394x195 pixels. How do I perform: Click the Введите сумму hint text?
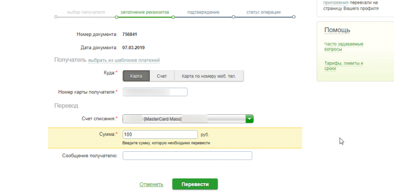[x=166, y=143]
